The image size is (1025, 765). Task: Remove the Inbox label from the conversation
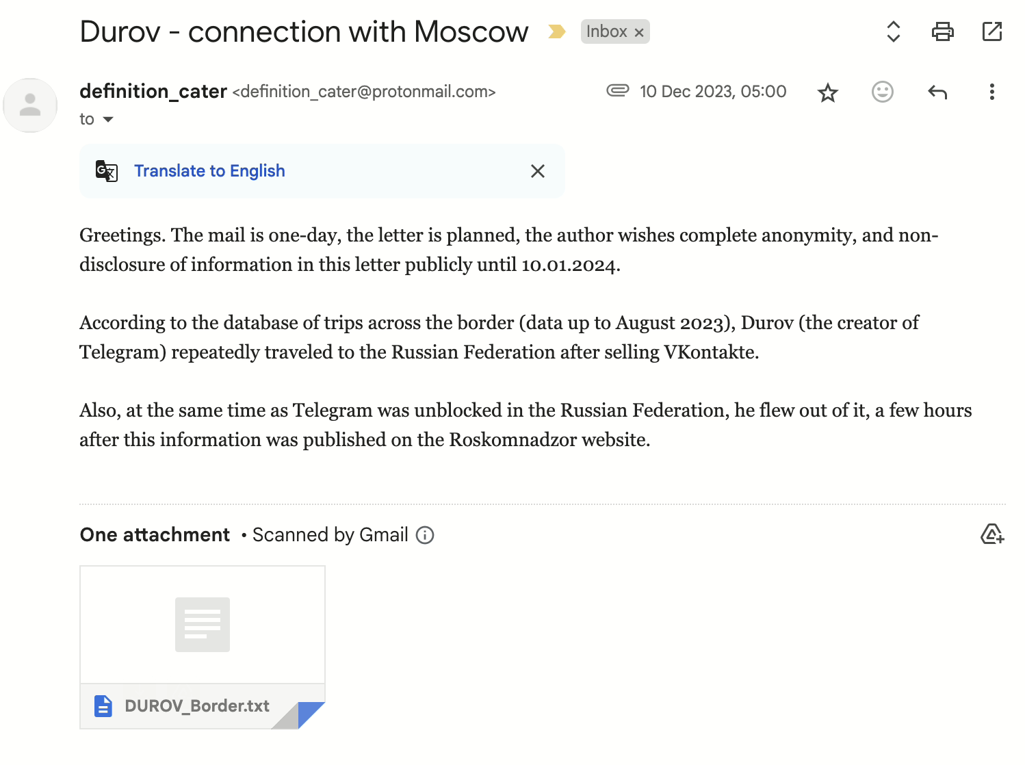pos(639,33)
